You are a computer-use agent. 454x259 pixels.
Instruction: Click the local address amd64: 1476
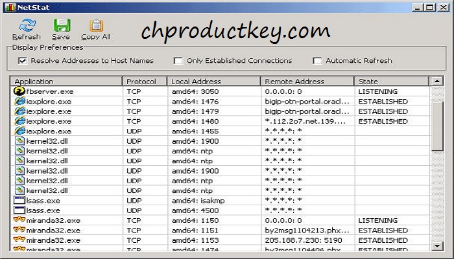pyautogui.click(x=195, y=101)
